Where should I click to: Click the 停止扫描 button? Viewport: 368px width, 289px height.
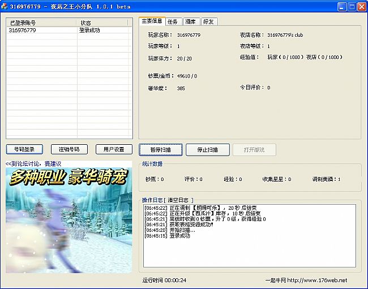click(208, 150)
